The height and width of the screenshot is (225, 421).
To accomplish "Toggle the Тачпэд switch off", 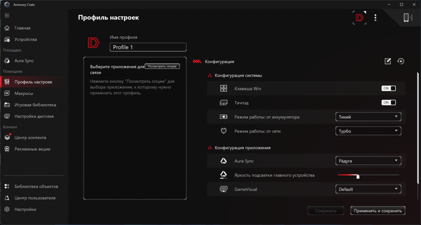I will click(x=389, y=103).
